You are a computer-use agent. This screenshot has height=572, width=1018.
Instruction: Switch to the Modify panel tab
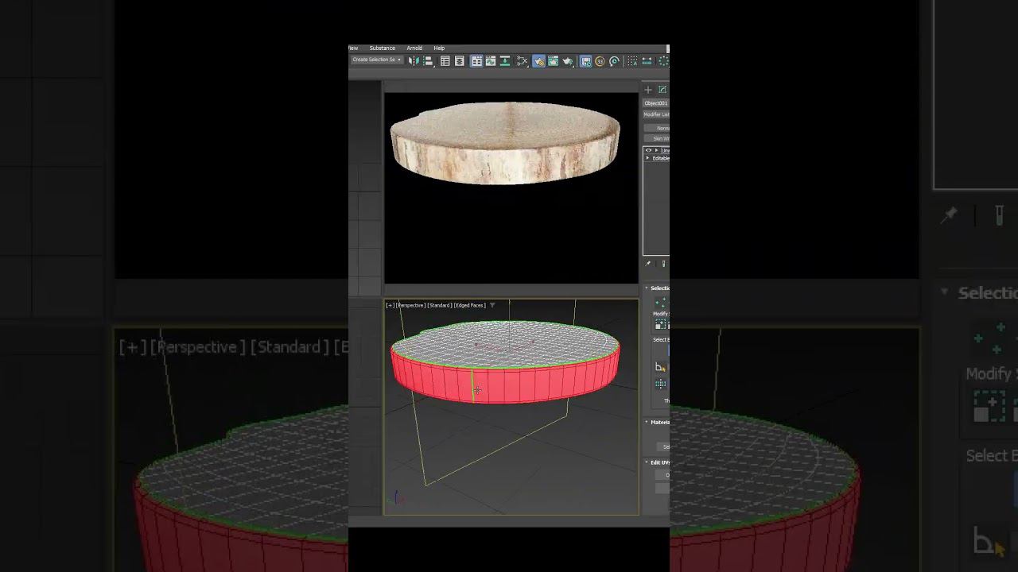click(662, 90)
